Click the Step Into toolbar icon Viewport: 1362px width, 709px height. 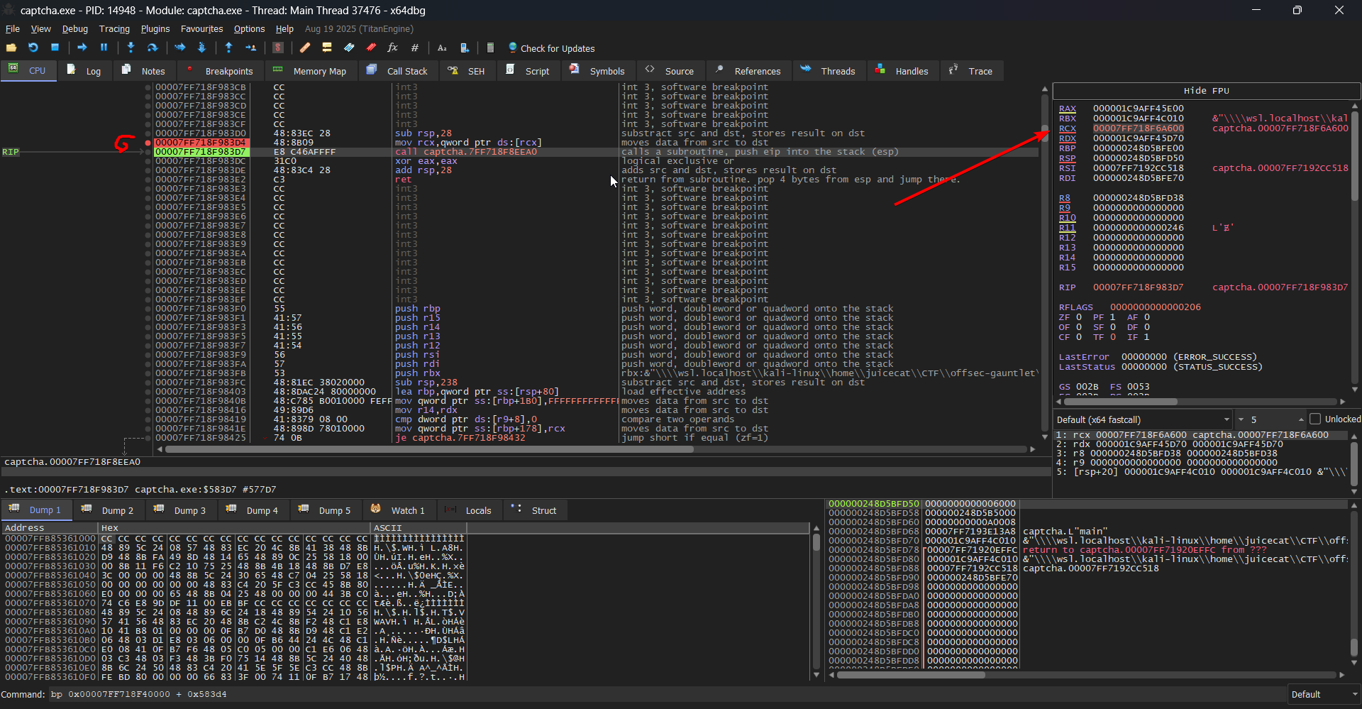click(x=131, y=48)
